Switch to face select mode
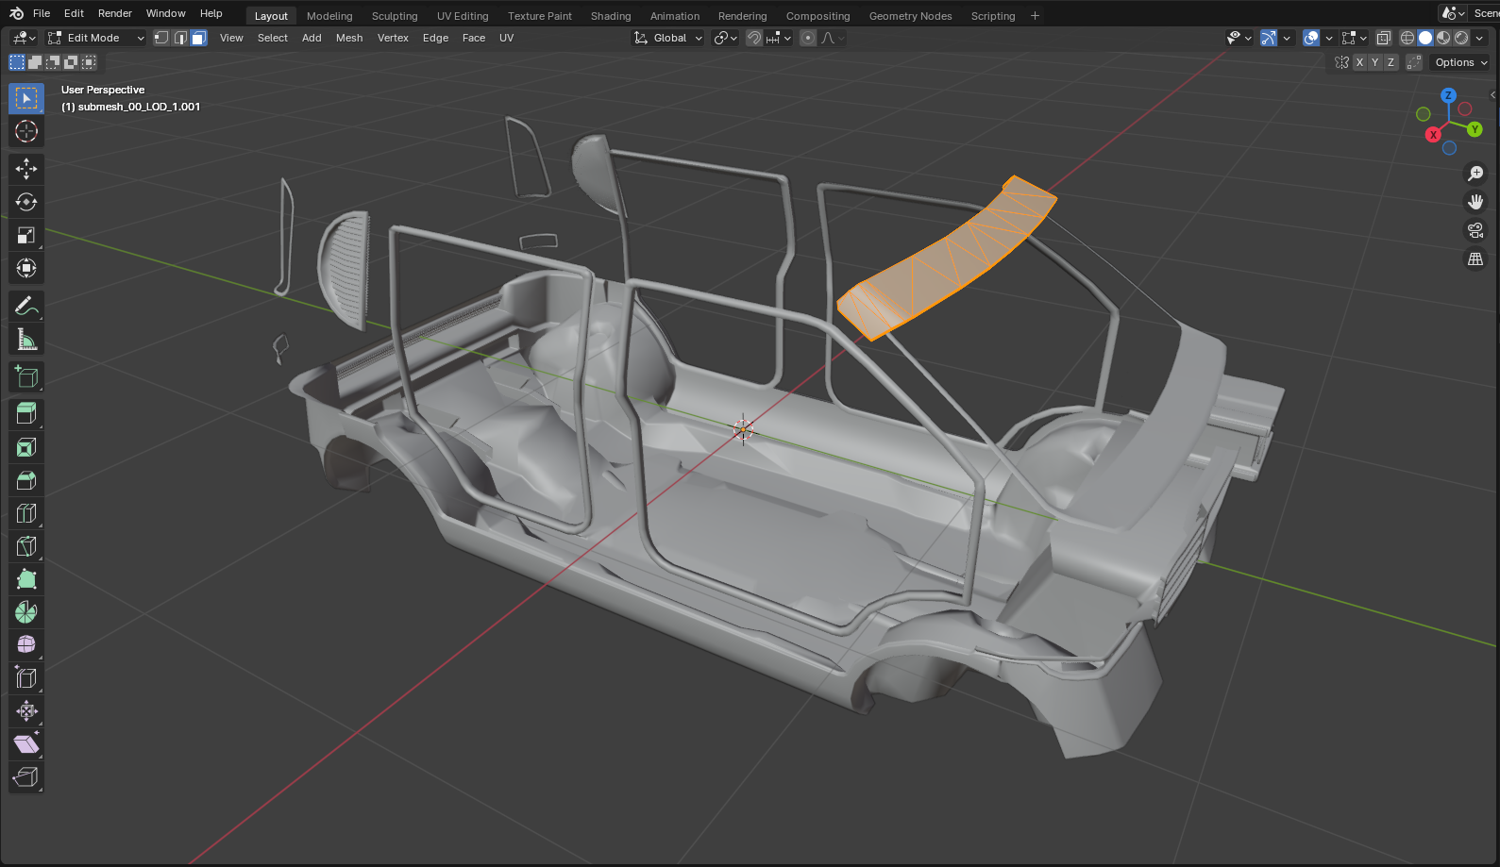The height and width of the screenshot is (867, 1500). click(x=198, y=38)
